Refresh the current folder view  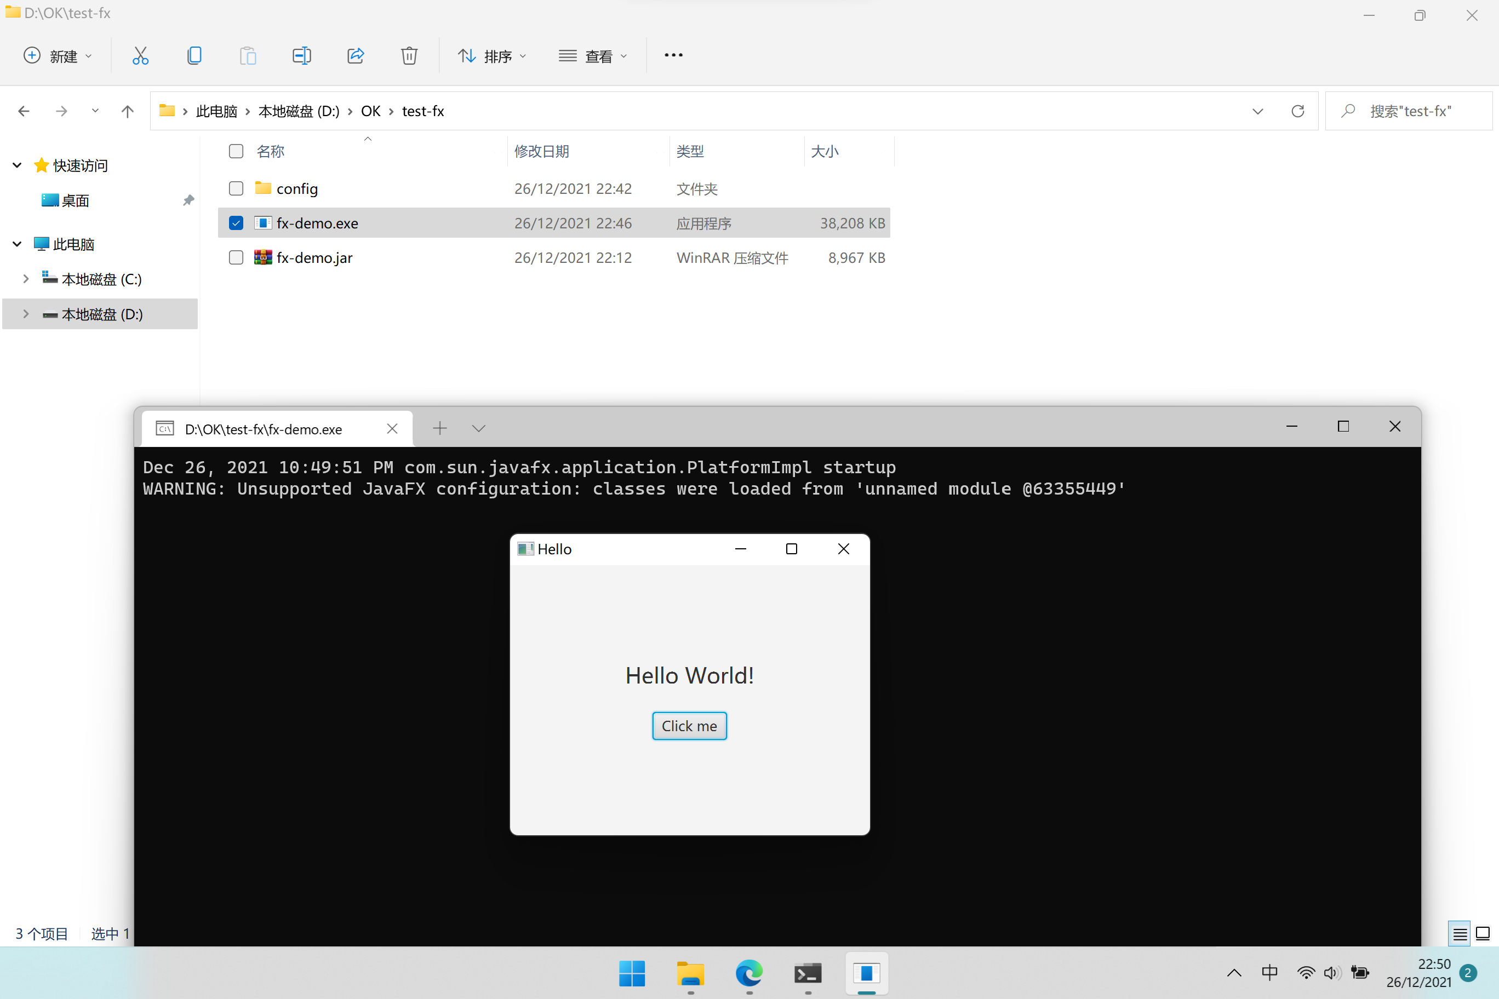click(x=1297, y=112)
